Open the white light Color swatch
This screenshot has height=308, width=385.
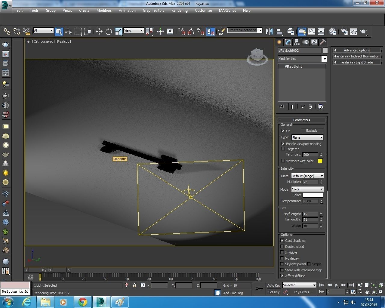click(313, 195)
